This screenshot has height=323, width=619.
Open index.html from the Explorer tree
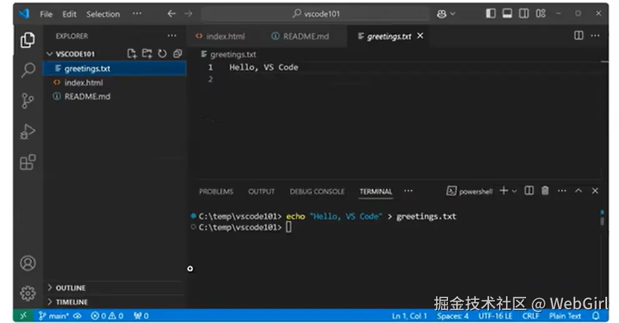pos(114,83)
